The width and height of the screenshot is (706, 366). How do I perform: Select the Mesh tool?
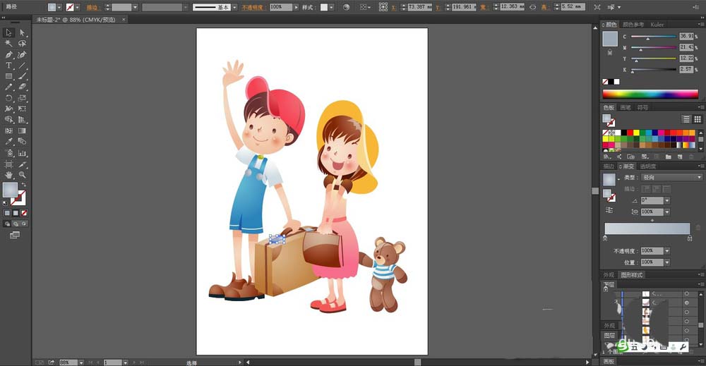[x=8, y=130]
